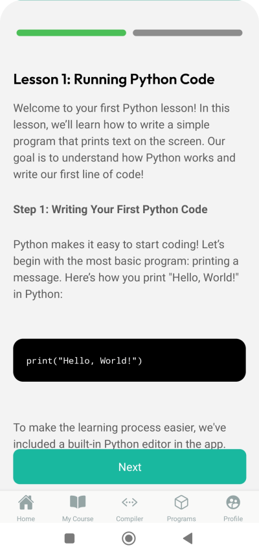Screen dimensions: 259x554
Task: Click the gray second progress segment
Action: 187,33
